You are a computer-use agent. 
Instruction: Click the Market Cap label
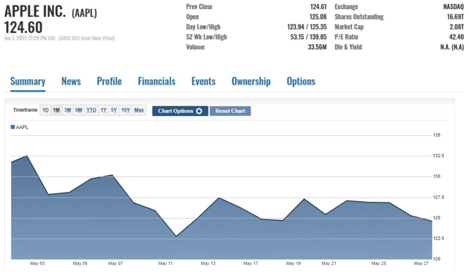click(349, 27)
